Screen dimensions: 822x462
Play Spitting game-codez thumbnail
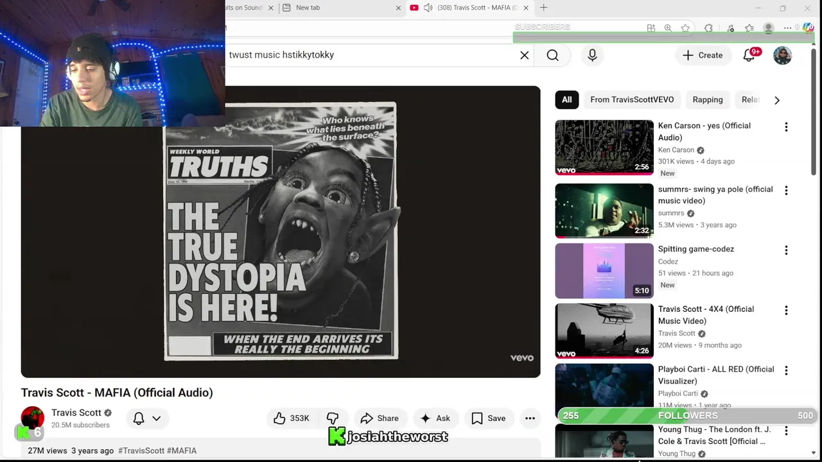tap(604, 271)
